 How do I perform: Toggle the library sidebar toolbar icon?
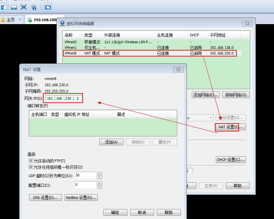click(4, 7)
